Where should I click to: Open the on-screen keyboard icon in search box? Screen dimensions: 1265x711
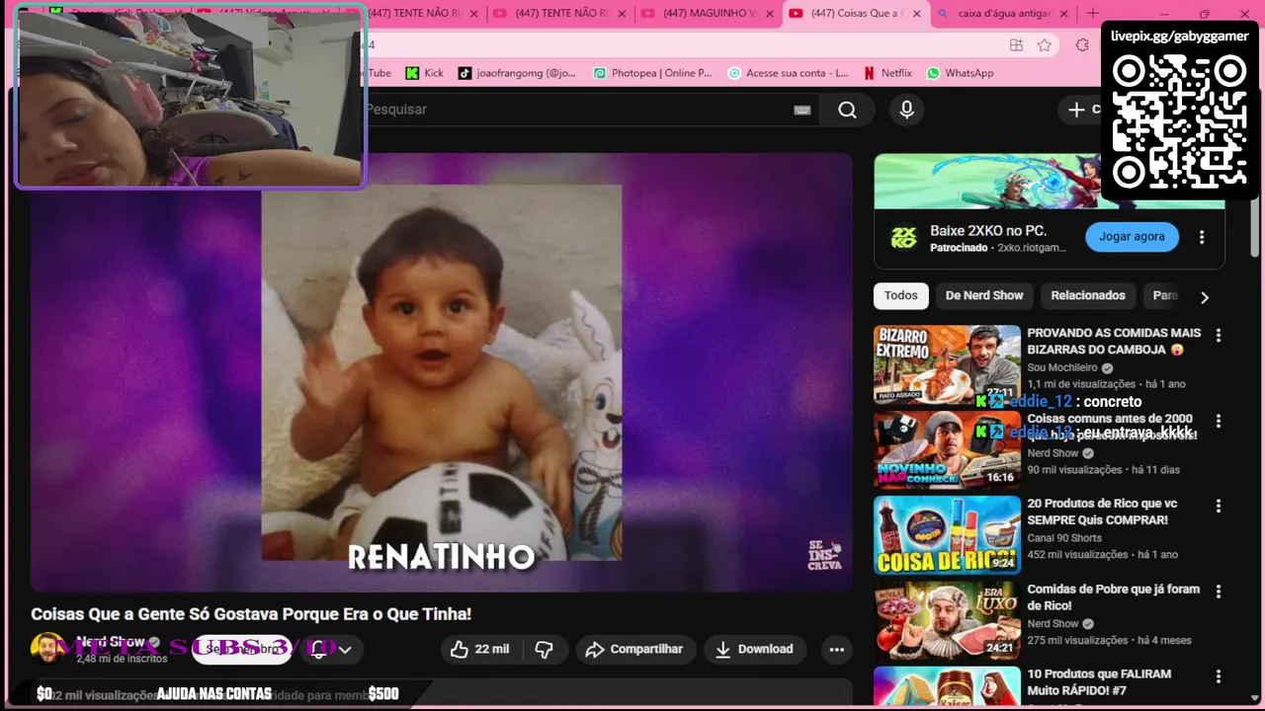coord(801,110)
